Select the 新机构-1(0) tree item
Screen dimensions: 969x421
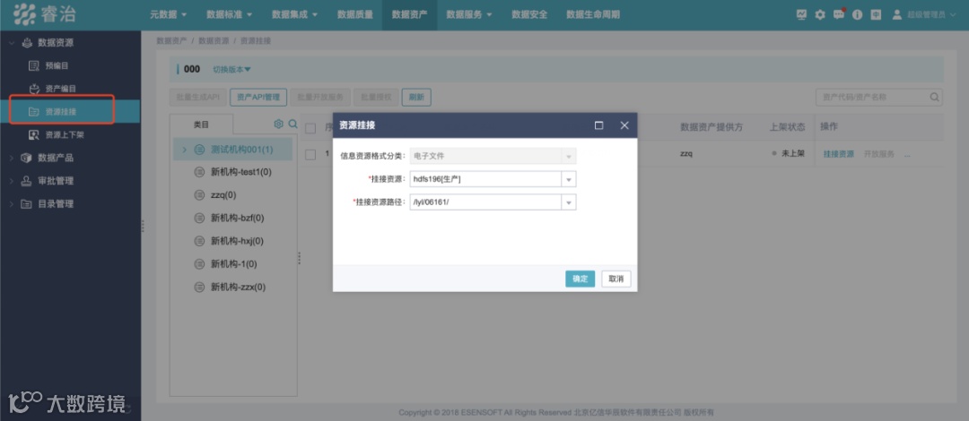click(x=233, y=264)
